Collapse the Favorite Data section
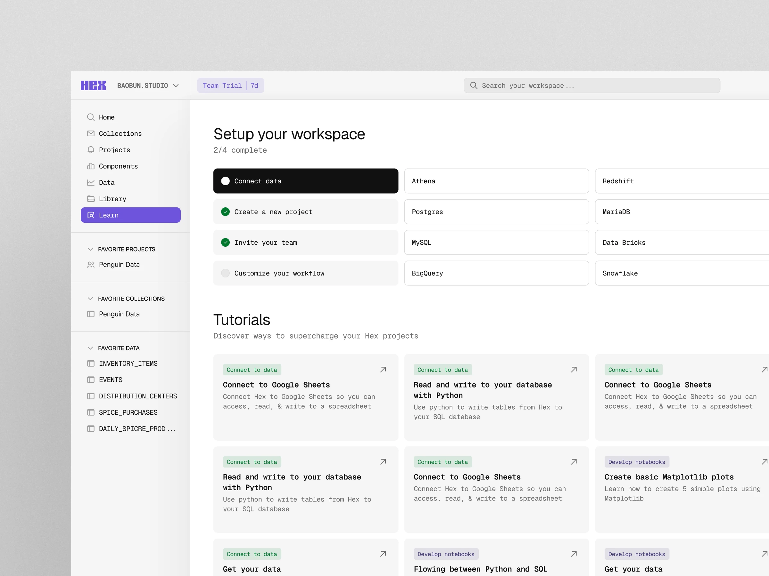Viewport: 769px width, 576px height. click(90, 348)
